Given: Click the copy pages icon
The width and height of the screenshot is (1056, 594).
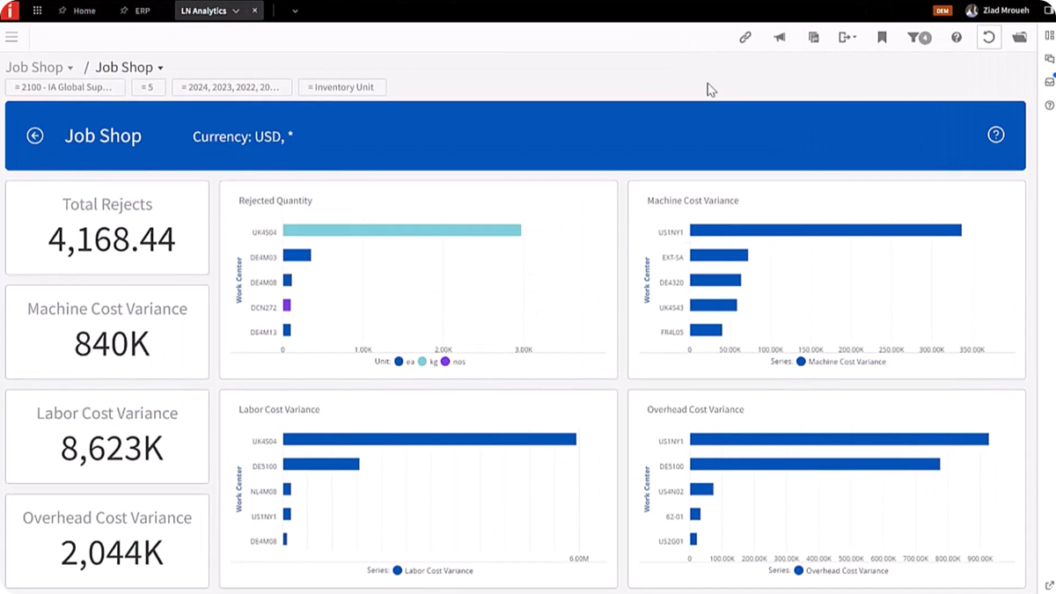Looking at the screenshot, I should tap(813, 37).
